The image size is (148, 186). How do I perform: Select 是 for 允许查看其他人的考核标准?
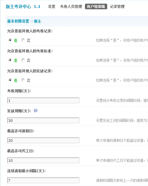click(10, 60)
